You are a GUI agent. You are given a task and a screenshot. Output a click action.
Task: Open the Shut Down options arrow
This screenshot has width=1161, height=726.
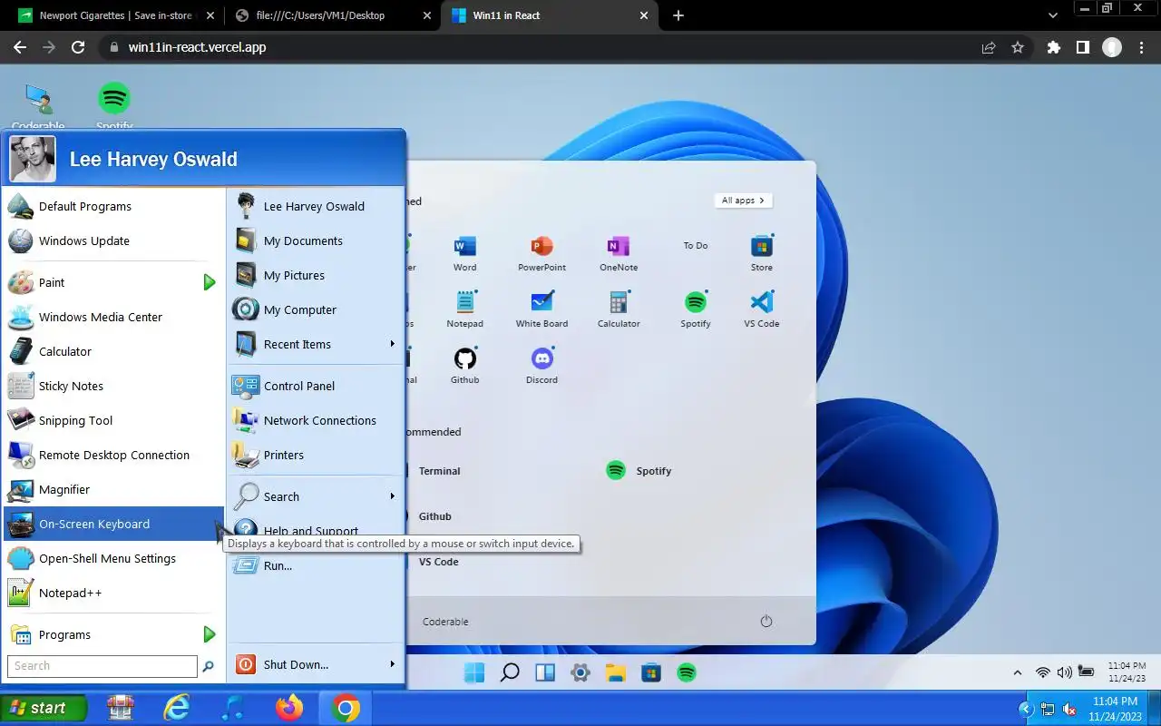tap(392, 664)
